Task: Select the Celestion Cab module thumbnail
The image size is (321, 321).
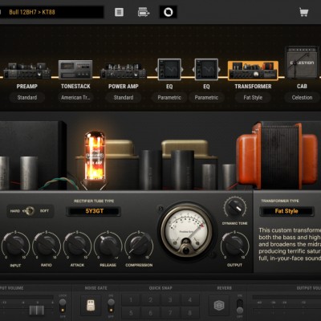Action: click(302, 63)
